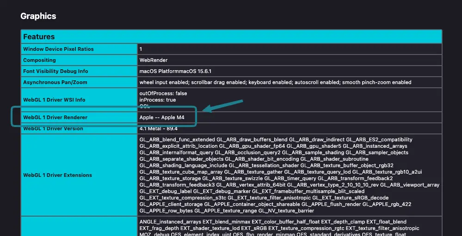Click the GL_ARB_blend_func_extended extension text
462x236 pixels.
(178, 139)
